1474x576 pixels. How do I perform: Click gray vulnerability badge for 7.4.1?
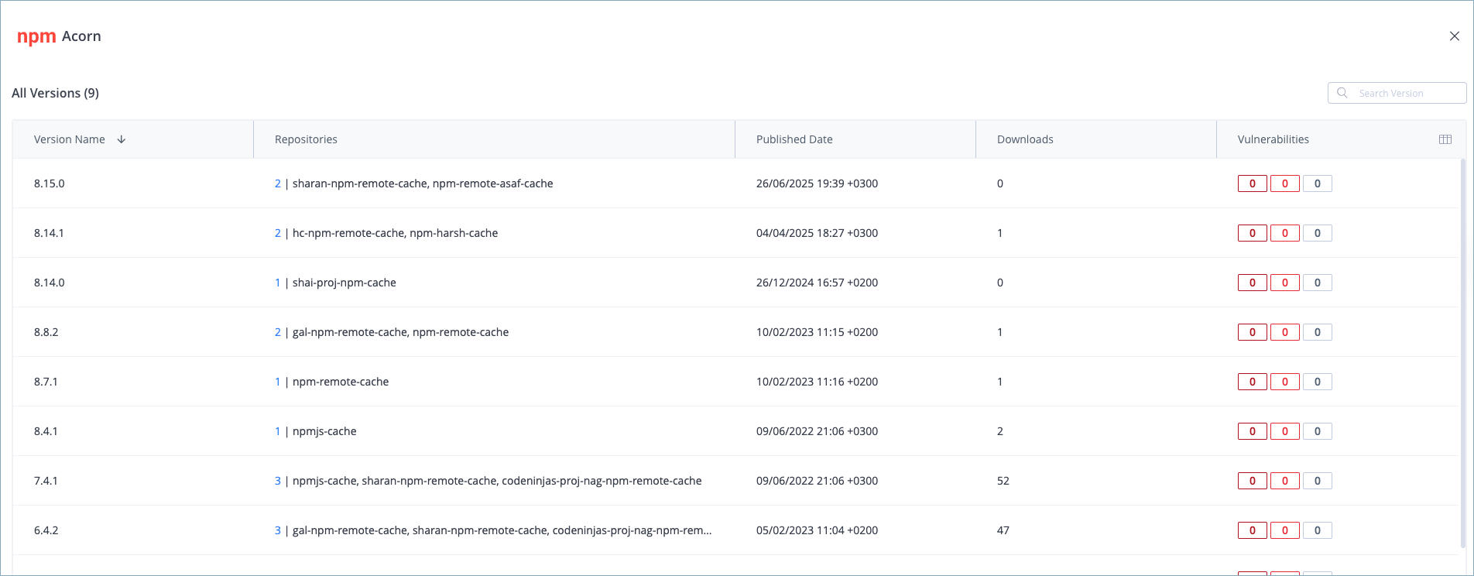(1318, 481)
